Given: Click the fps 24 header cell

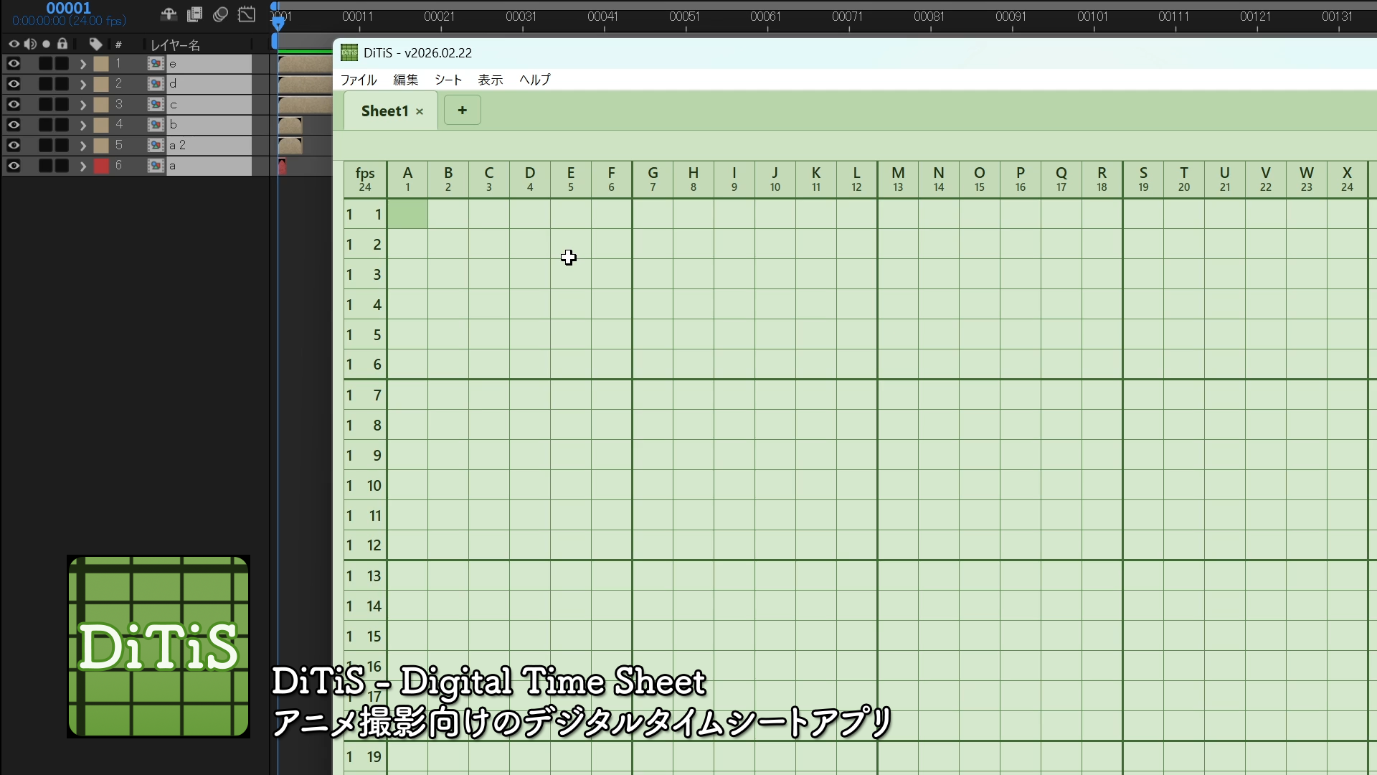Looking at the screenshot, I should [x=365, y=179].
